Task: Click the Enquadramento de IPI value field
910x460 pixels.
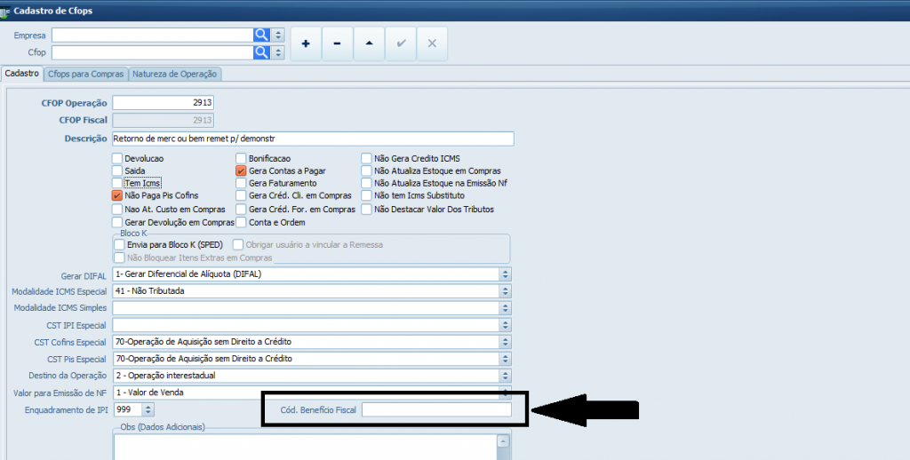Action: tap(128, 409)
